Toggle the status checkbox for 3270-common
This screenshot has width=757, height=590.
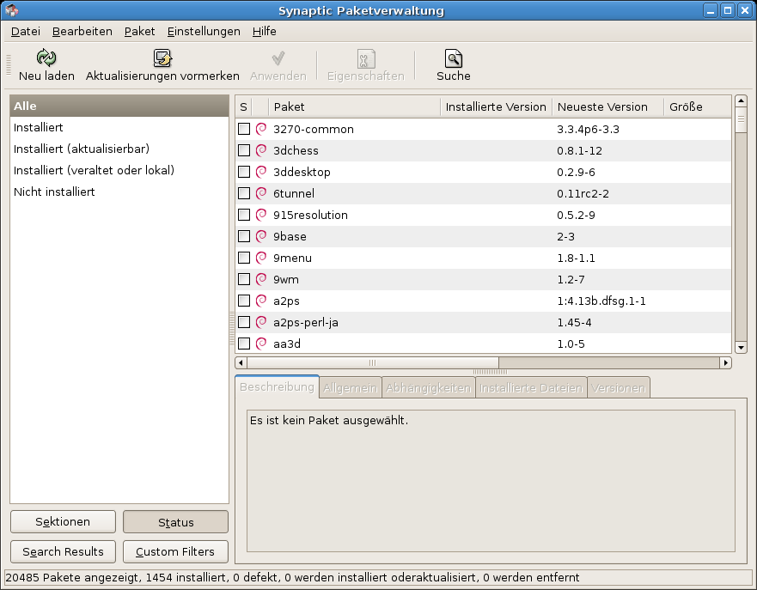[244, 129]
